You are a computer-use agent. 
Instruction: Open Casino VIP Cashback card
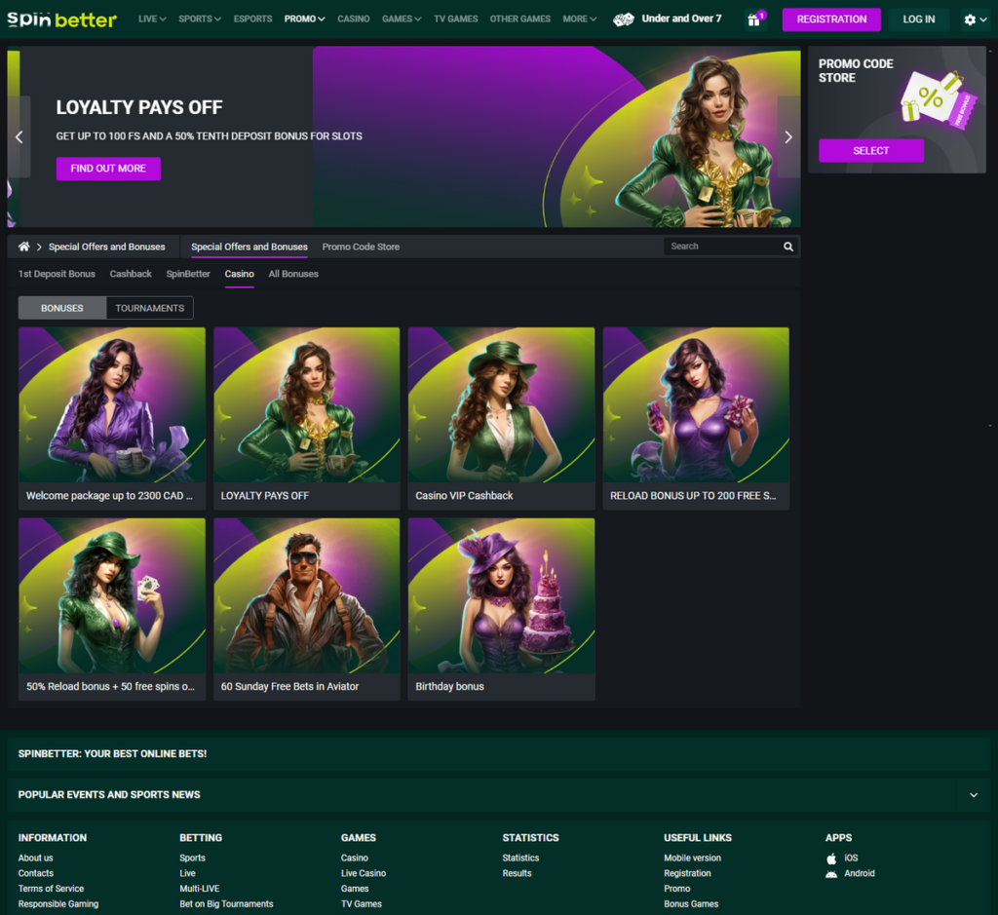502,419
